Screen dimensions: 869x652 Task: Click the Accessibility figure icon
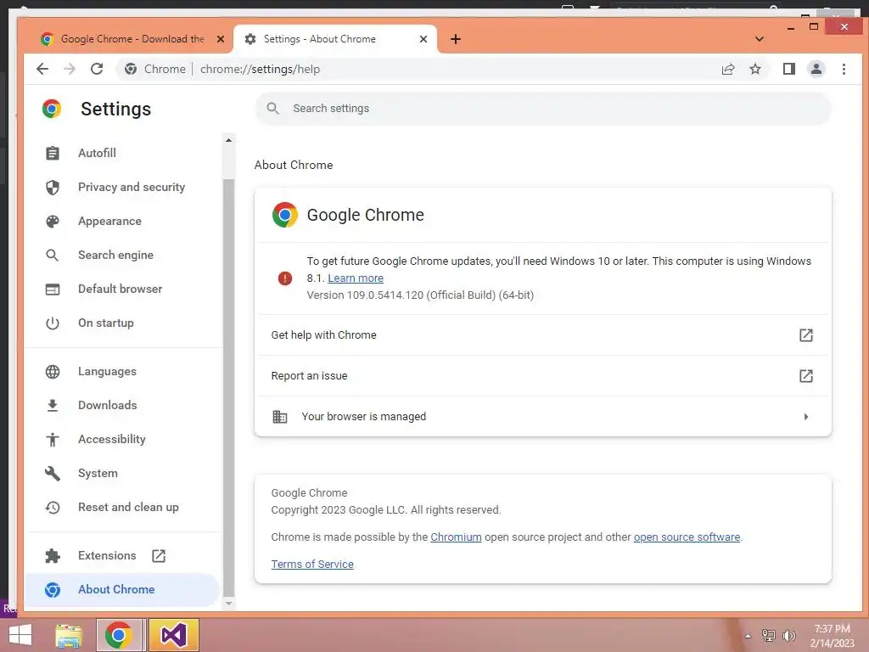53,439
